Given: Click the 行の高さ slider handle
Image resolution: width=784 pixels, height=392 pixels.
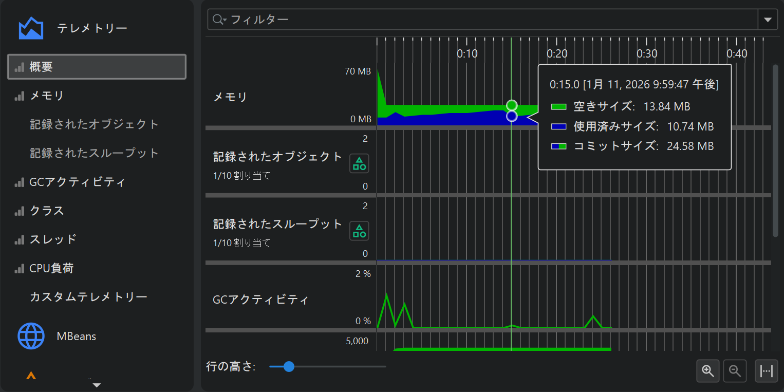Looking at the screenshot, I should pyautogui.click(x=289, y=366).
